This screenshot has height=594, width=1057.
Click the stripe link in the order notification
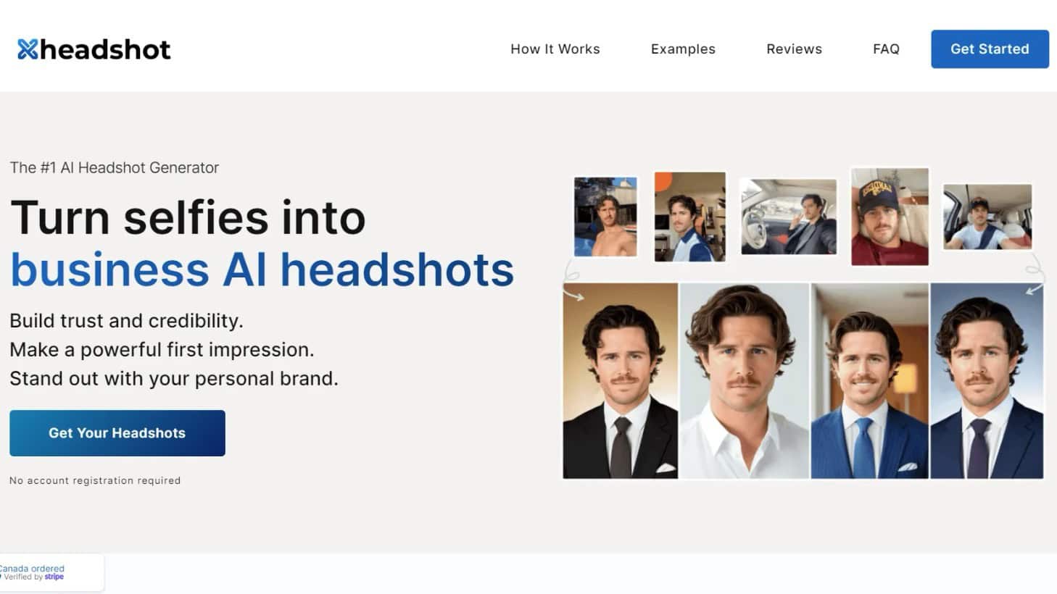click(x=54, y=577)
